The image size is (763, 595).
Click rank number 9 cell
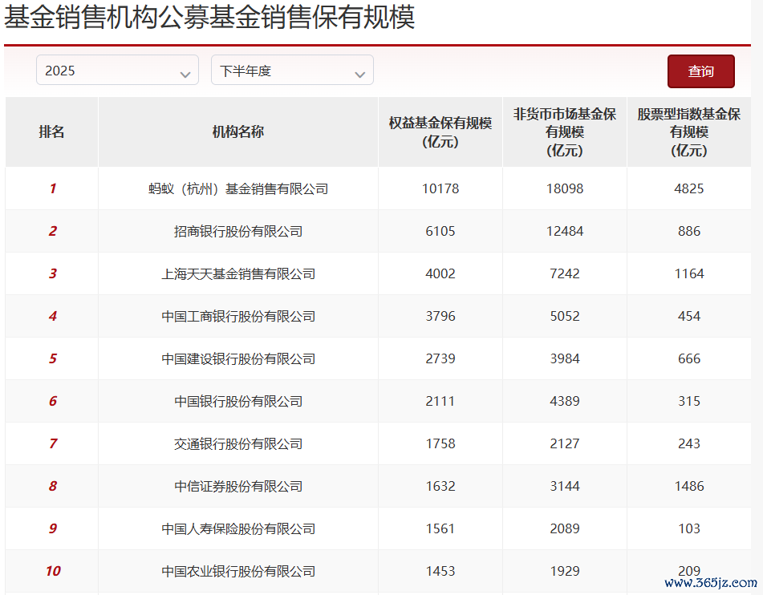(53, 528)
